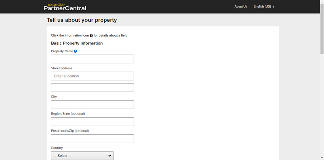Viewport: 324px width, 160px height.
Task: Select the Region/State optional field
Action: pyautogui.click(x=92, y=122)
